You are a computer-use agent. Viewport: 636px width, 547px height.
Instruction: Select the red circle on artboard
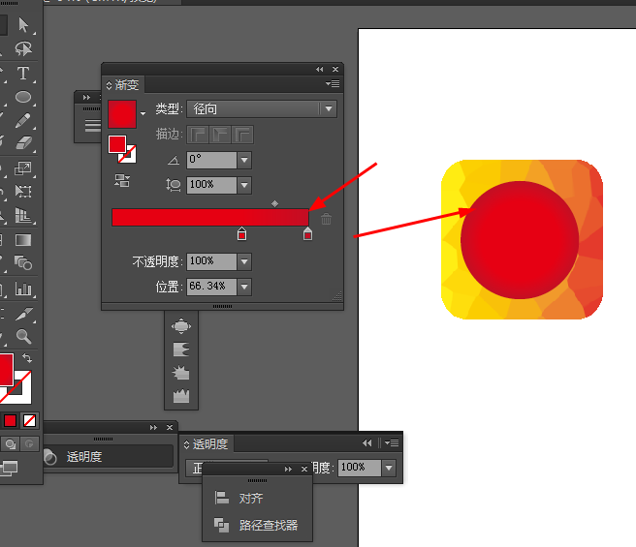coord(520,240)
